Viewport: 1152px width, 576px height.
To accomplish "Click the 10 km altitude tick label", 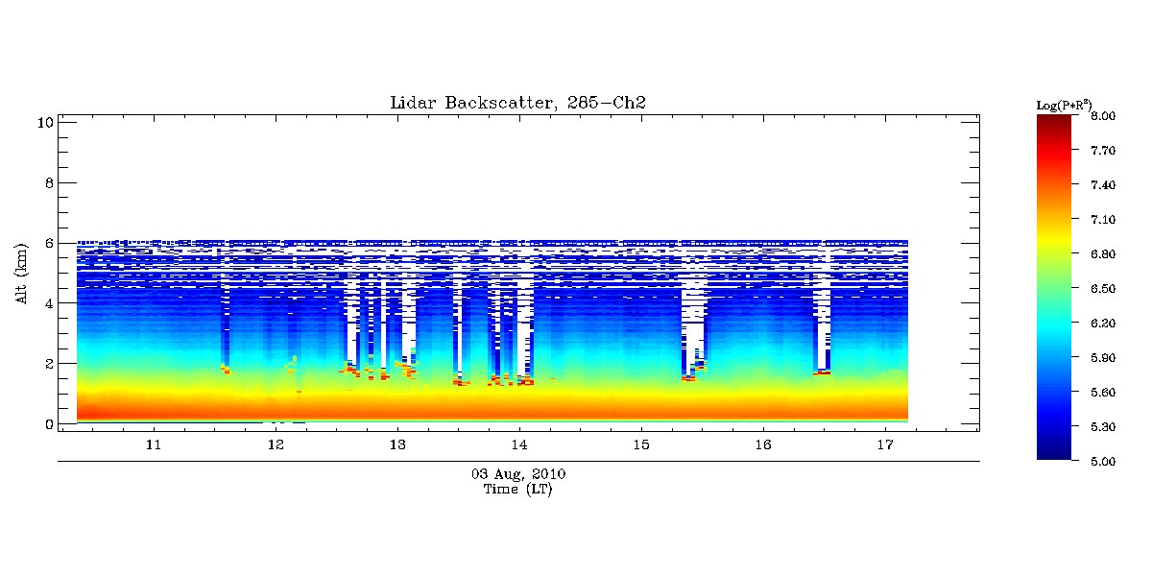I will 43,122.
